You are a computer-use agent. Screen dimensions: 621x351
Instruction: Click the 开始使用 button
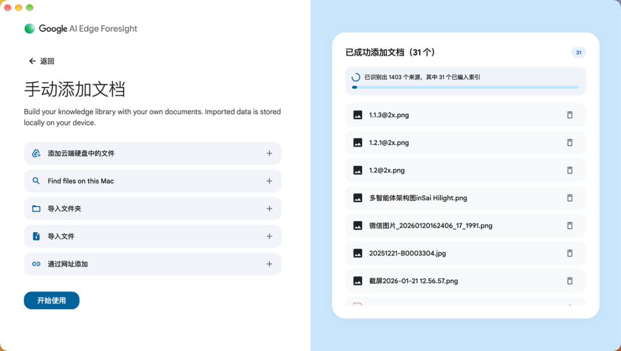coord(52,301)
